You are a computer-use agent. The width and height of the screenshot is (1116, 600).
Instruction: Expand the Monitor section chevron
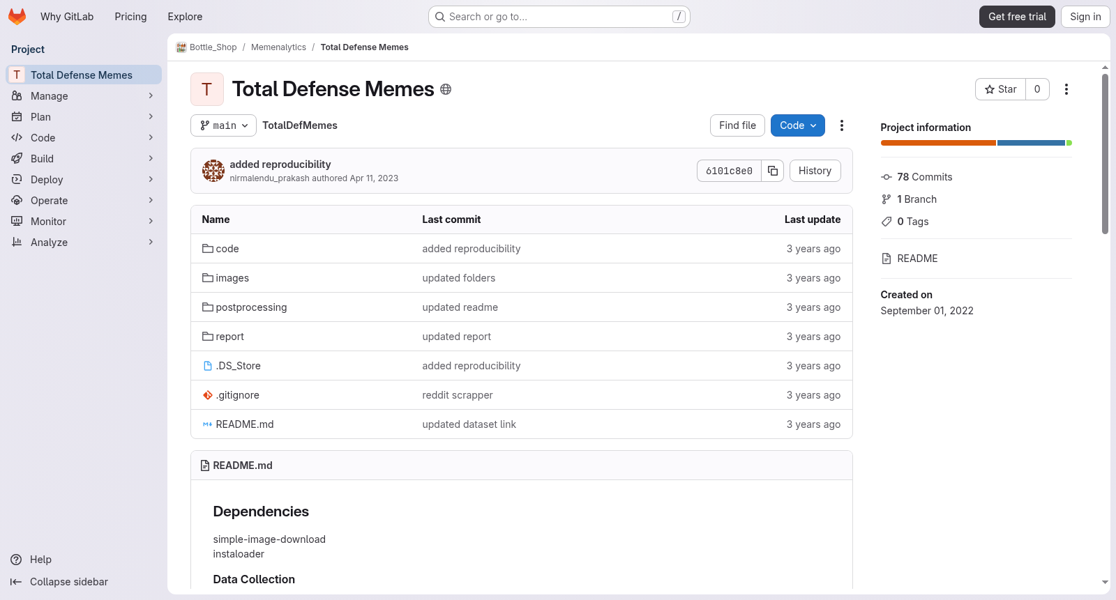click(x=151, y=222)
